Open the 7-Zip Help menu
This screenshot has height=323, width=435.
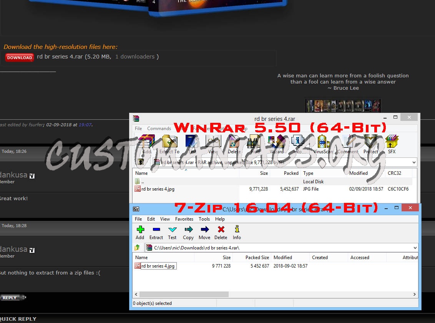pos(220,219)
